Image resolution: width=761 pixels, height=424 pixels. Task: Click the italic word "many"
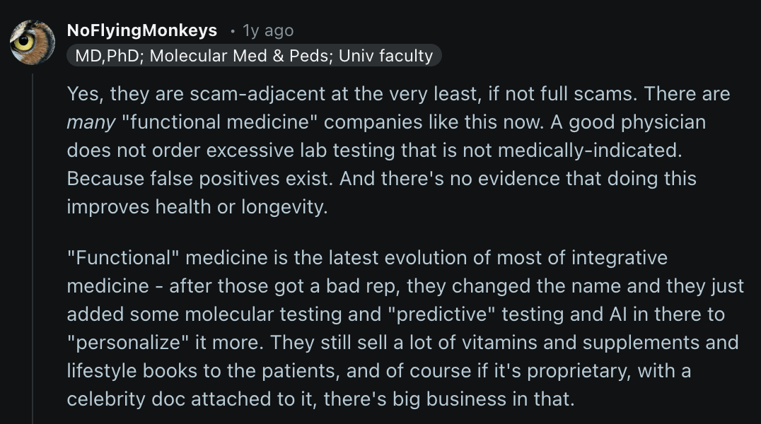point(91,122)
